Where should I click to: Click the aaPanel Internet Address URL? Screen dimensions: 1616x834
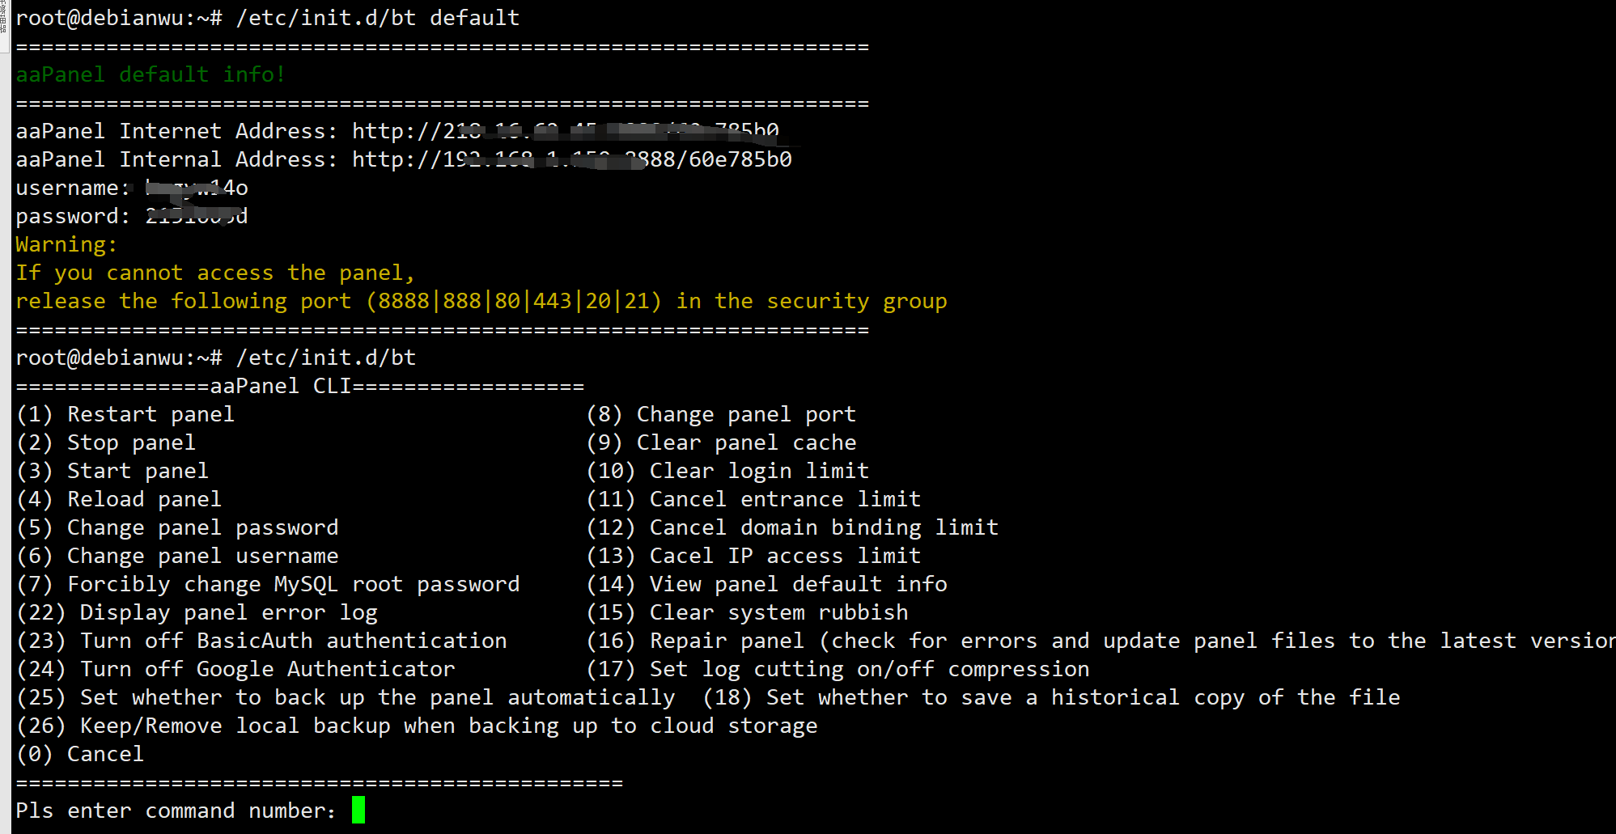pyautogui.click(x=565, y=131)
